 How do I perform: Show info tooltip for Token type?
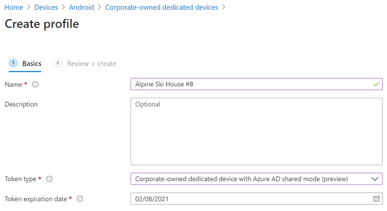click(x=49, y=179)
